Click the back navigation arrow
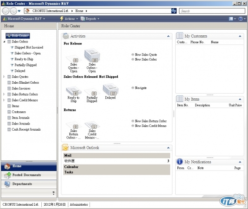 click(x=6, y=11)
